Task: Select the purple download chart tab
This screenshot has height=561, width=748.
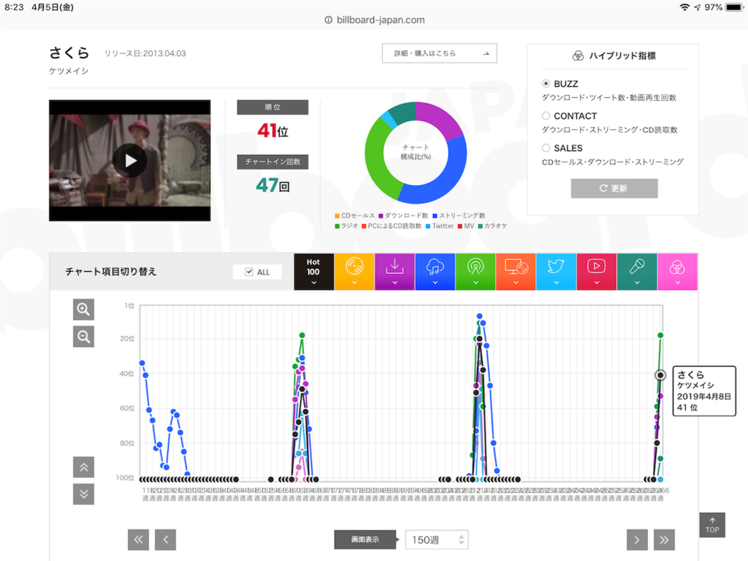Action: [395, 272]
